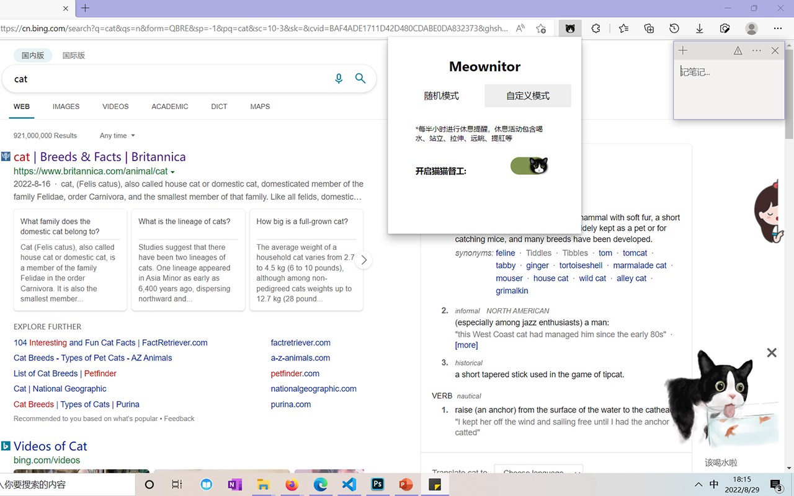Open the Videos of Cat heading link
Screen dimensions: 794x496
[x=50, y=446]
